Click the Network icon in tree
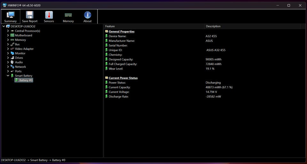This screenshot has height=164, width=307. (12, 67)
